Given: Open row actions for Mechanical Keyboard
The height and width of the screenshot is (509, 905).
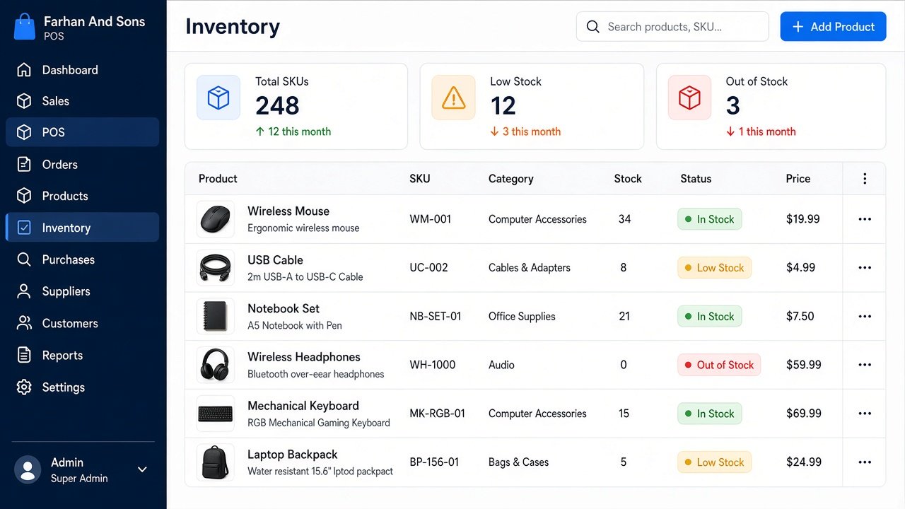Looking at the screenshot, I should click(x=865, y=414).
